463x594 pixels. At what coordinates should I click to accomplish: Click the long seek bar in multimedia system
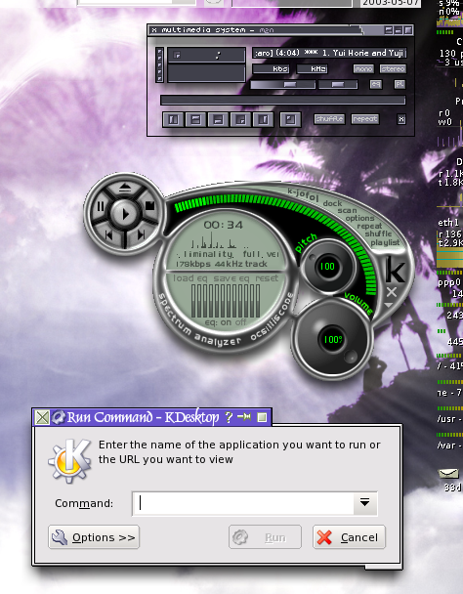click(x=283, y=100)
